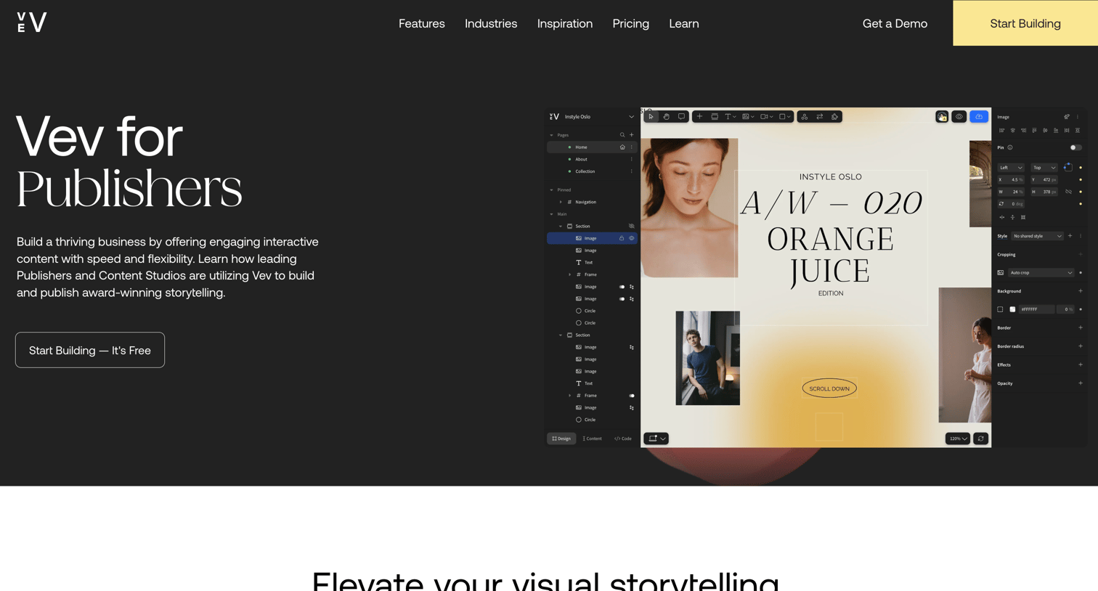The height and width of the screenshot is (591, 1098).
Task: Select the comment tool
Action: pos(681,116)
